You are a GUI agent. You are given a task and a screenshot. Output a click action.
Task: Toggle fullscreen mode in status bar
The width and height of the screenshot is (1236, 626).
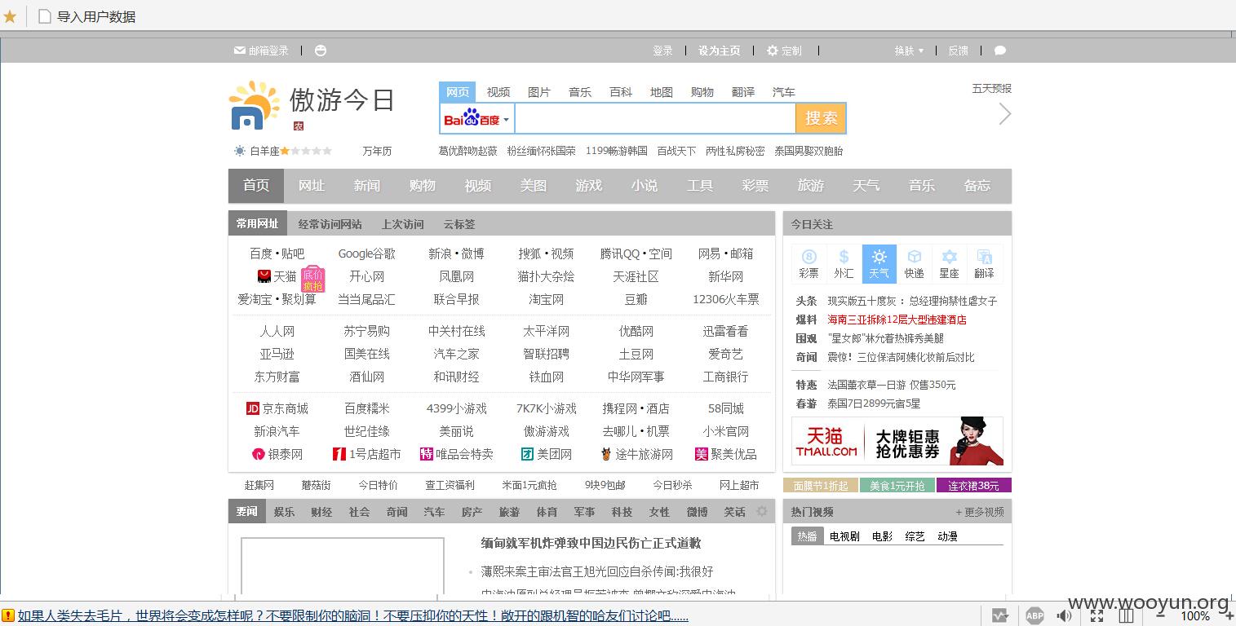click(1096, 615)
